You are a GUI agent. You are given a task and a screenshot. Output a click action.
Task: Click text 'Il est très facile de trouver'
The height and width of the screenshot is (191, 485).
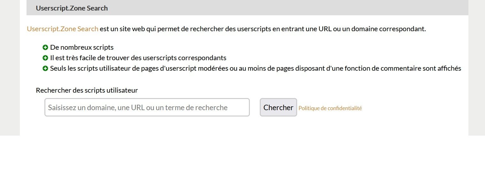pos(96,58)
